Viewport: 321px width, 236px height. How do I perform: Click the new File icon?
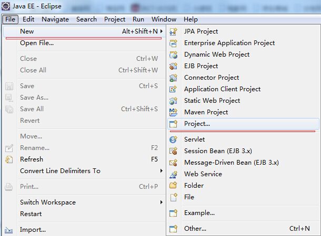[174, 197]
